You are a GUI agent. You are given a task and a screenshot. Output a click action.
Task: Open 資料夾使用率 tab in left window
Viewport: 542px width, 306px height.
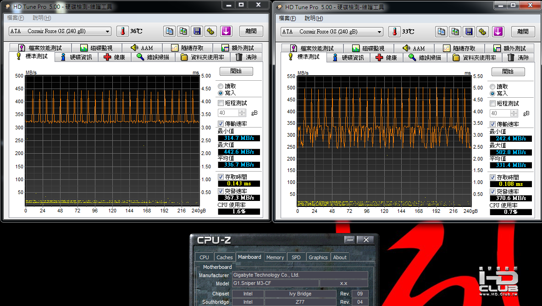pyautogui.click(x=203, y=57)
